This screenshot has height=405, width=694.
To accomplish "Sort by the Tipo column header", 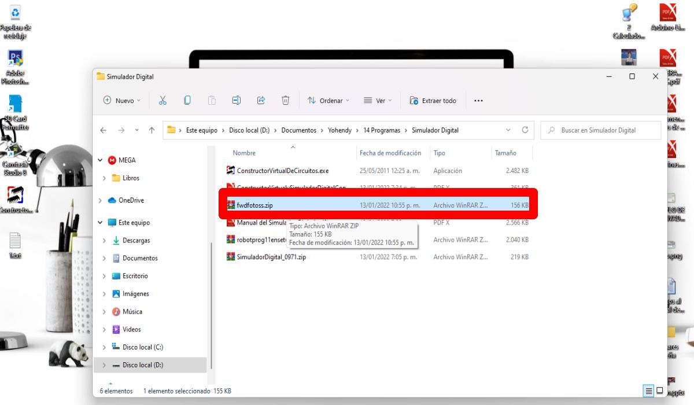I will coord(440,153).
